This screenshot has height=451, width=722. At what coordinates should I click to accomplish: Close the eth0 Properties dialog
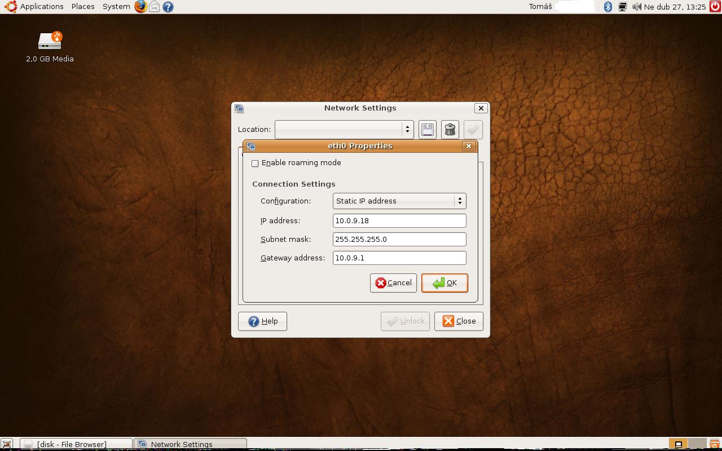coord(468,146)
